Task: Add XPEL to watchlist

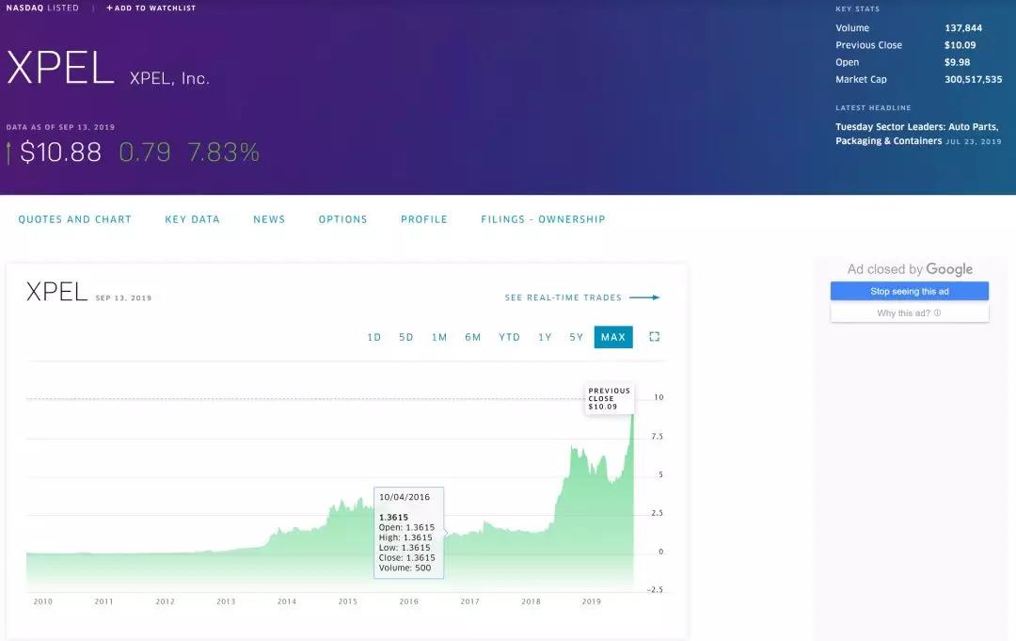Action: coord(151,8)
